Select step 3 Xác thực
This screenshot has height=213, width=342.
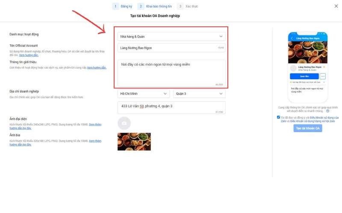pyautogui.click(x=188, y=6)
